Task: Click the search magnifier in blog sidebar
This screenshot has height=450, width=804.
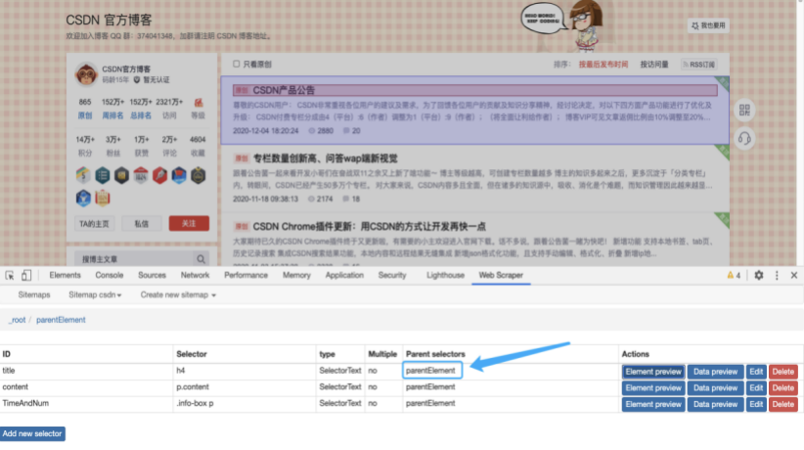Action: click(x=201, y=259)
